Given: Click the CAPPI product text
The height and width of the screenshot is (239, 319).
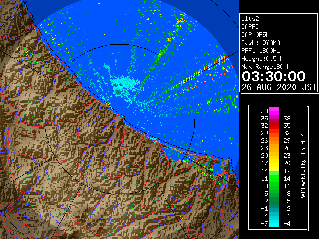Looking at the screenshot, I should point(250,27).
